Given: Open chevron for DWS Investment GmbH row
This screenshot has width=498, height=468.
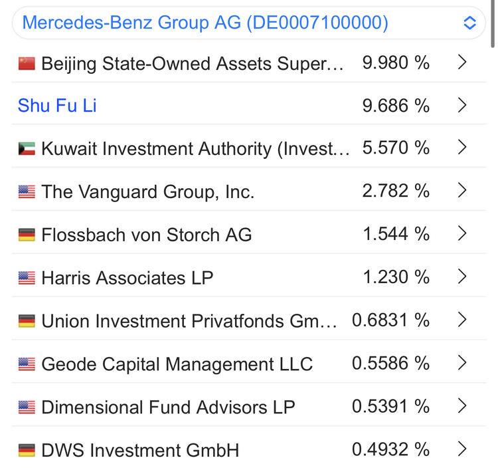Looking at the screenshot, I should click(x=463, y=449).
